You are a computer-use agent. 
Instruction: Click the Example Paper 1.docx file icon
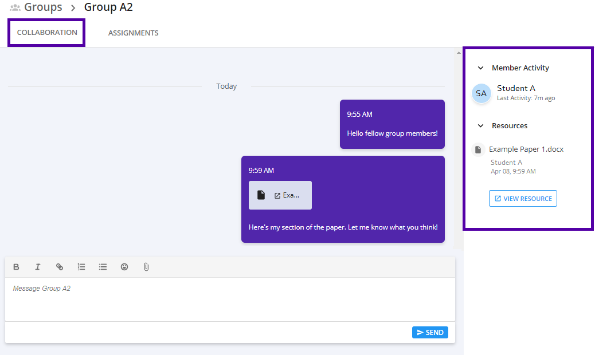(x=478, y=149)
